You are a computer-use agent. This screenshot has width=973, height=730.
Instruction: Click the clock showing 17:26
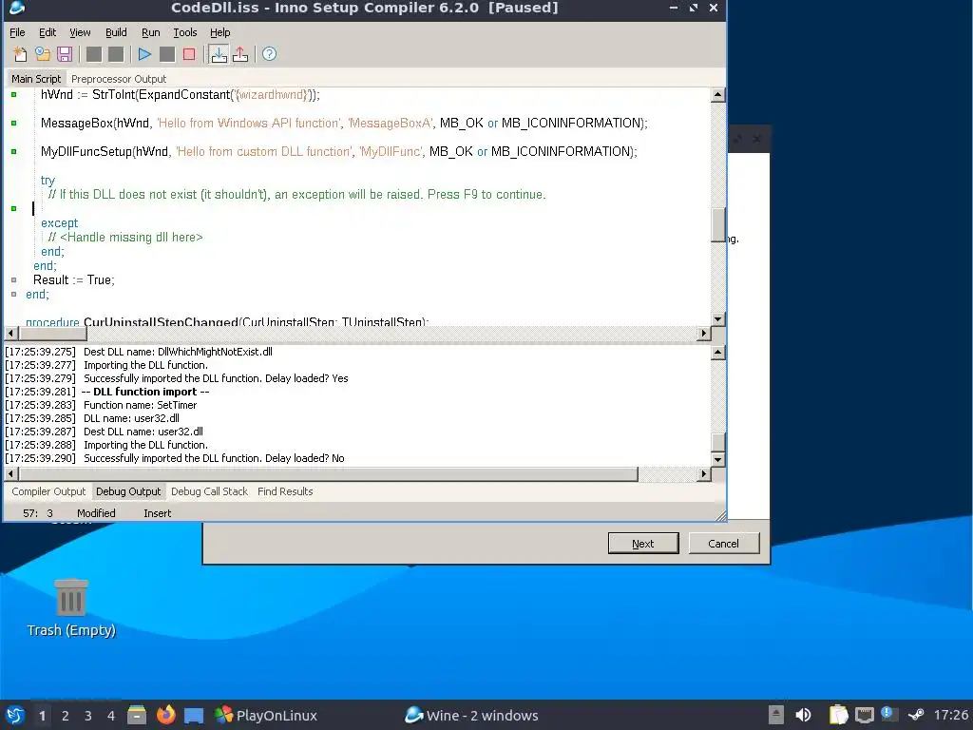[x=950, y=715]
